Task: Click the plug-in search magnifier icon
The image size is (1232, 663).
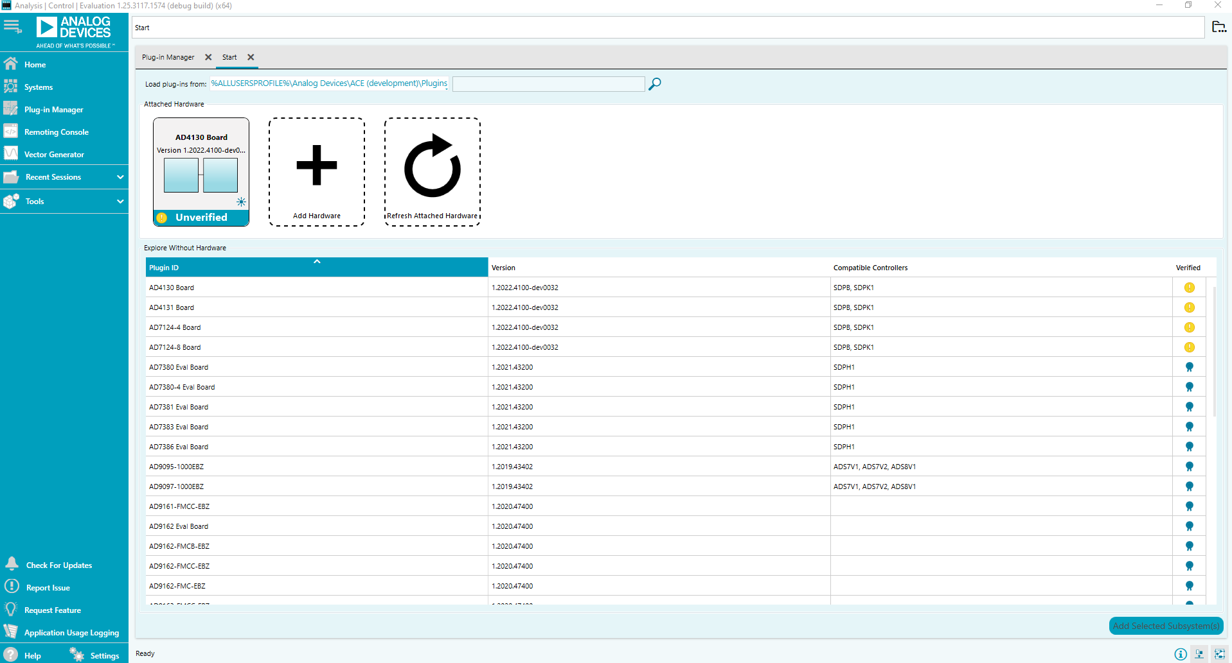Action: point(655,84)
